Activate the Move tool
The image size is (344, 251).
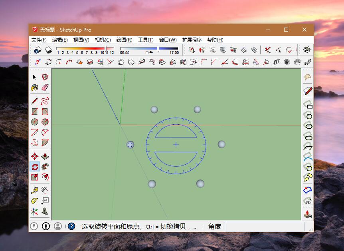[34, 156]
